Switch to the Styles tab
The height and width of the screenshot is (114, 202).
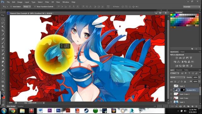(x=182, y=52)
